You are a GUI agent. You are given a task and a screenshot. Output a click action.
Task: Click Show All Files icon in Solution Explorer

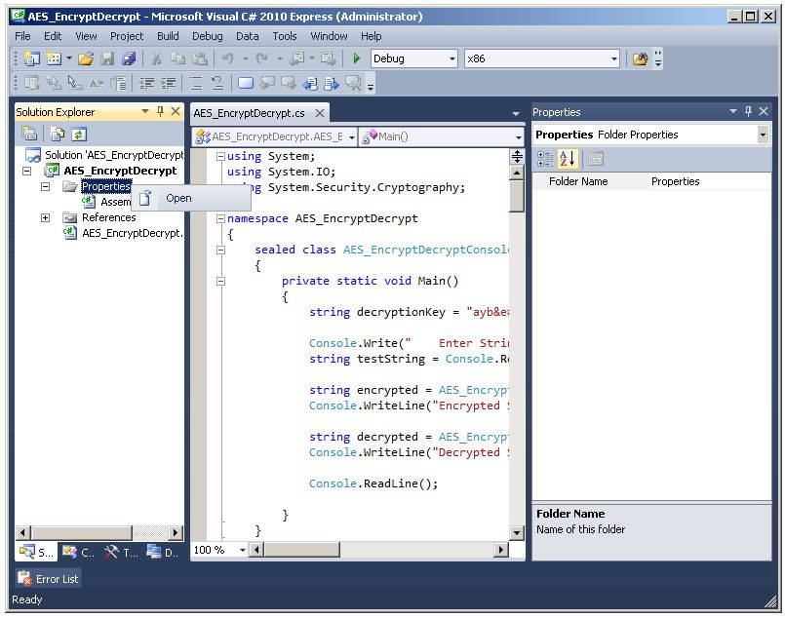pyautogui.click(x=58, y=135)
